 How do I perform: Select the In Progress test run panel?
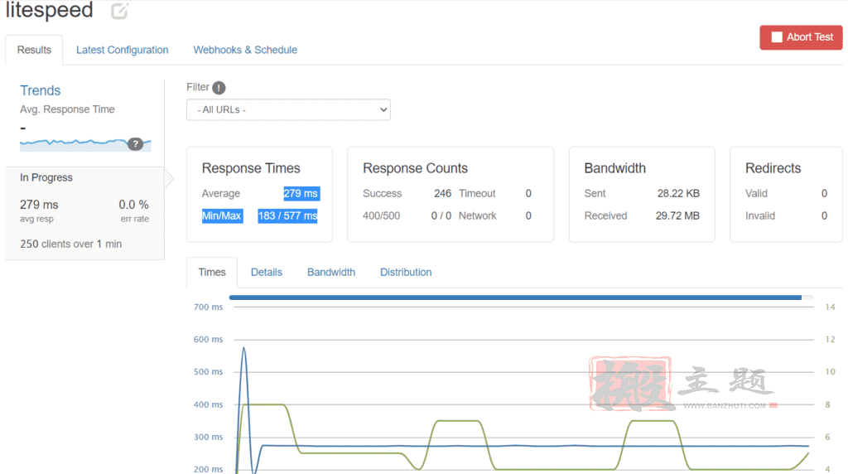[x=85, y=213]
